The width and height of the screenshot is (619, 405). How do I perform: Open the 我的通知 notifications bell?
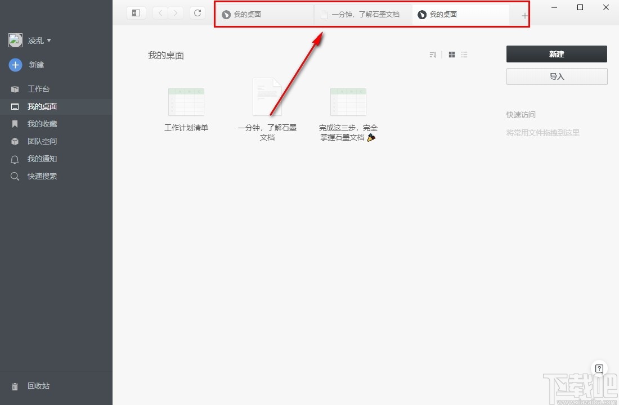(x=15, y=159)
